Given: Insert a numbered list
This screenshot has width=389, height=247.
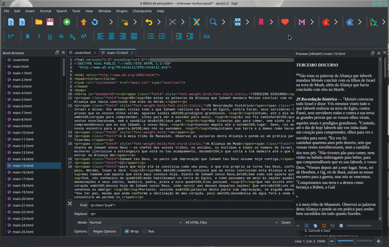Looking at the screenshot, I should coord(162,36).
